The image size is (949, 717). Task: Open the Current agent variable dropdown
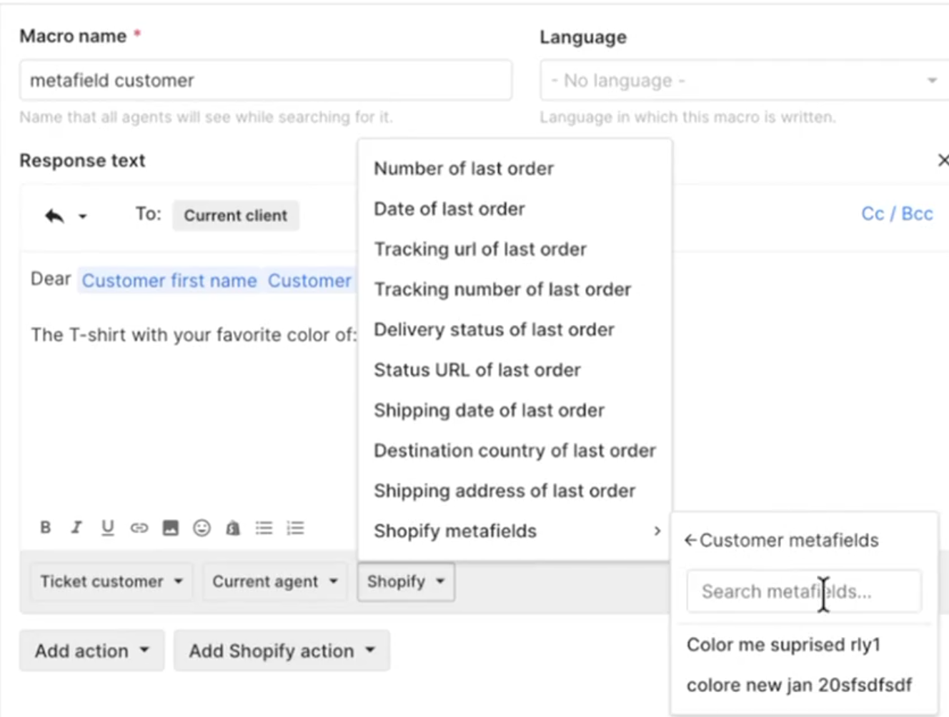point(274,582)
